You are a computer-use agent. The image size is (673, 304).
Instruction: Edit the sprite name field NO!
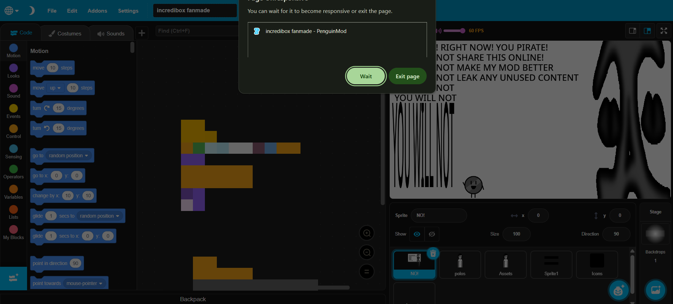click(439, 216)
